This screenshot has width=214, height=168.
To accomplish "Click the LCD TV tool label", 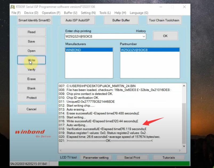I will (68, 158).
